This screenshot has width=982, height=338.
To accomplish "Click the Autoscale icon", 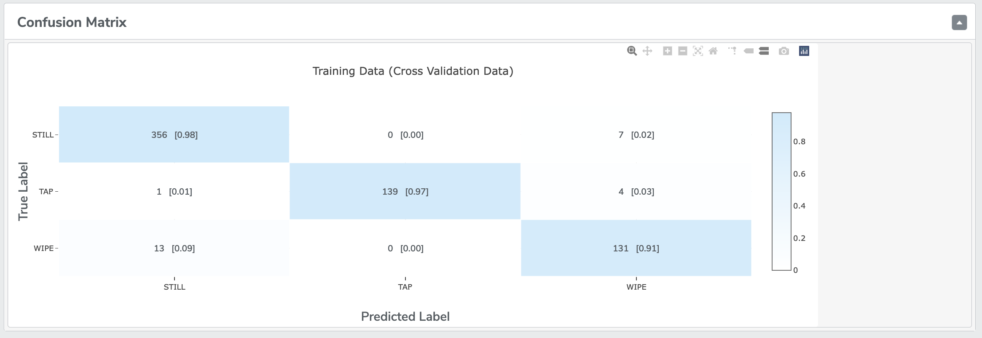I will [698, 51].
